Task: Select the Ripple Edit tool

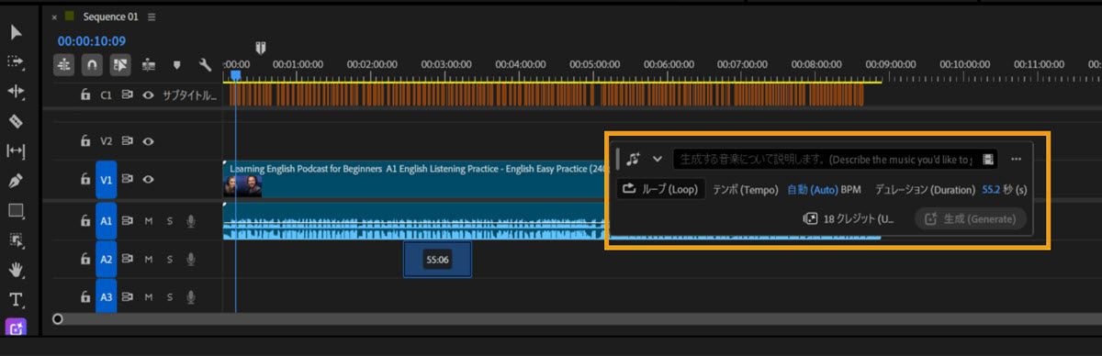Action: coord(17,91)
